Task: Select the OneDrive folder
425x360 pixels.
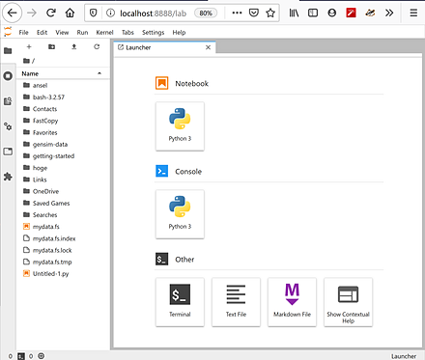Action: 63,191
